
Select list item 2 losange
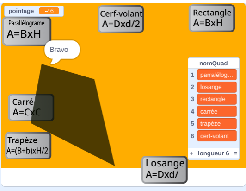pos(217,87)
